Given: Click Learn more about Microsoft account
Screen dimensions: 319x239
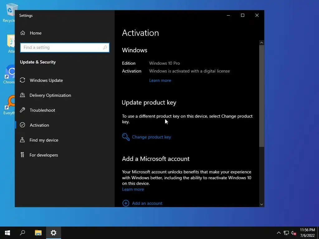Looking at the screenshot, I should [133, 189].
